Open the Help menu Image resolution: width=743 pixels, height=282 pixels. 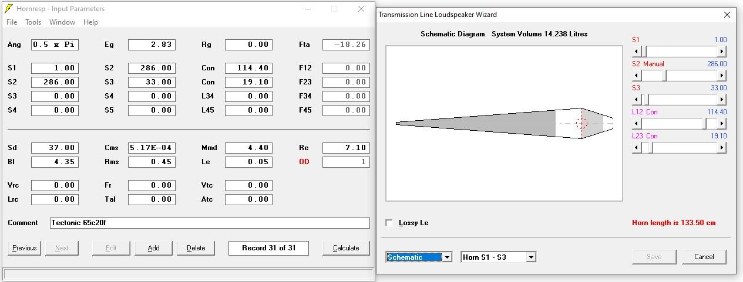click(x=90, y=22)
